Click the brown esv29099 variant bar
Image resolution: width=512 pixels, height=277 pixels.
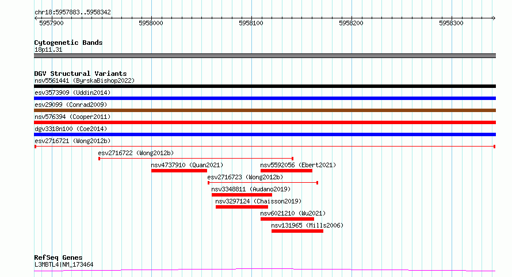point(265,110)
